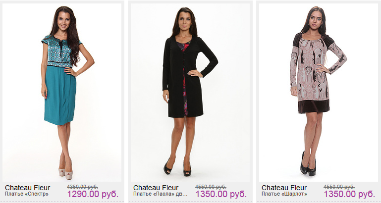381x203 pixels.
Task: Click Chateau Fleur brand above Платье «Паола»
Action: pyautogui.click(x=156, y=188)
